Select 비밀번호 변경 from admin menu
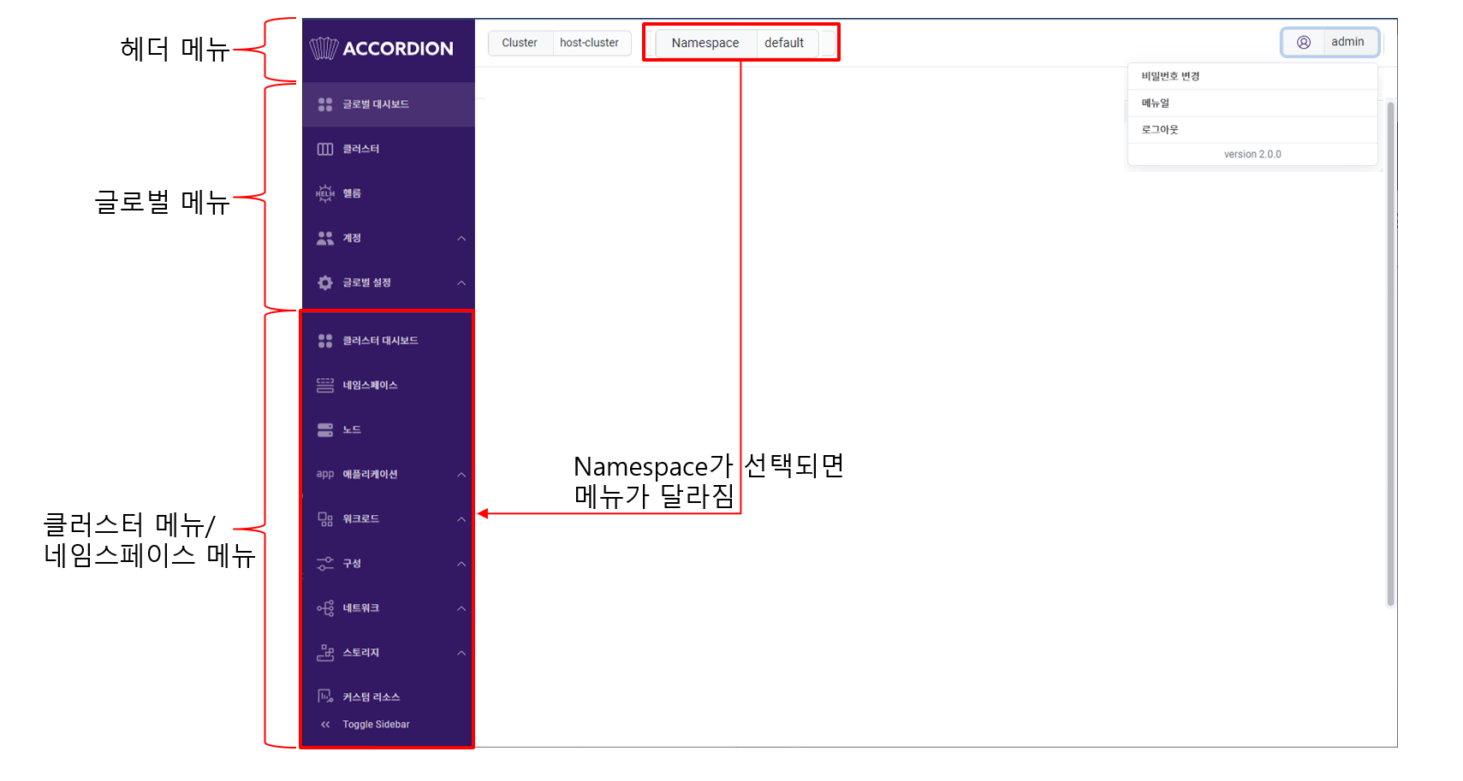Image resolution: width=1463 pixels, height=781 pixels. [x=1252, y=76]
